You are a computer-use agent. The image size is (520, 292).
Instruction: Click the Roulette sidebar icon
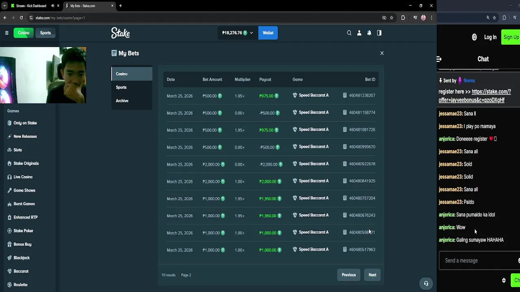point(9,285)
